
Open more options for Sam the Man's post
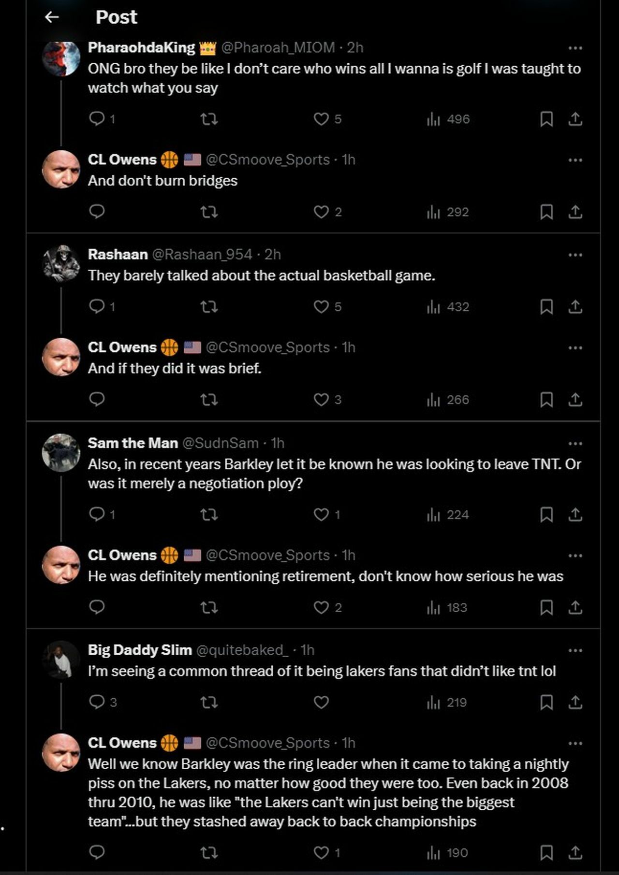pyautogui.click(x=575, y=443)
